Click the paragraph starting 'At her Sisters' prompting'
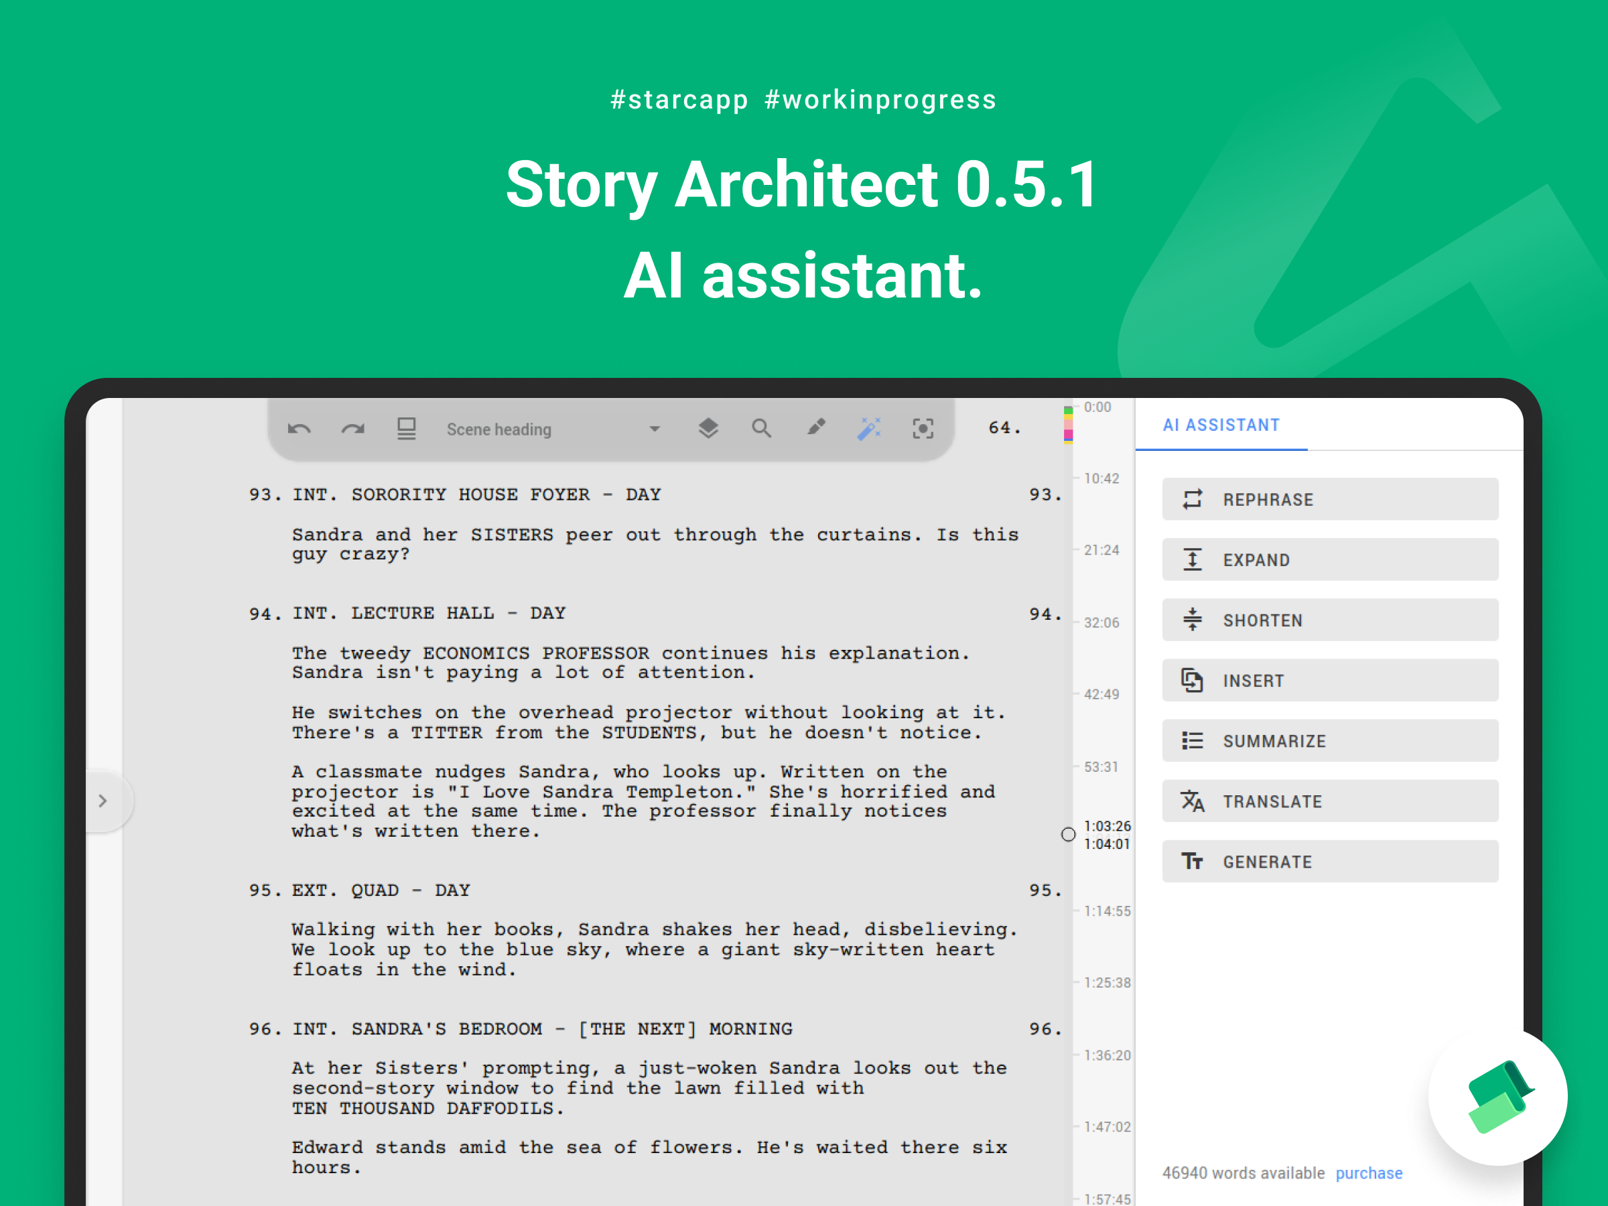Image resolution: width=1608 pixels, height=1206 pixels. [x=649, y=1088]
